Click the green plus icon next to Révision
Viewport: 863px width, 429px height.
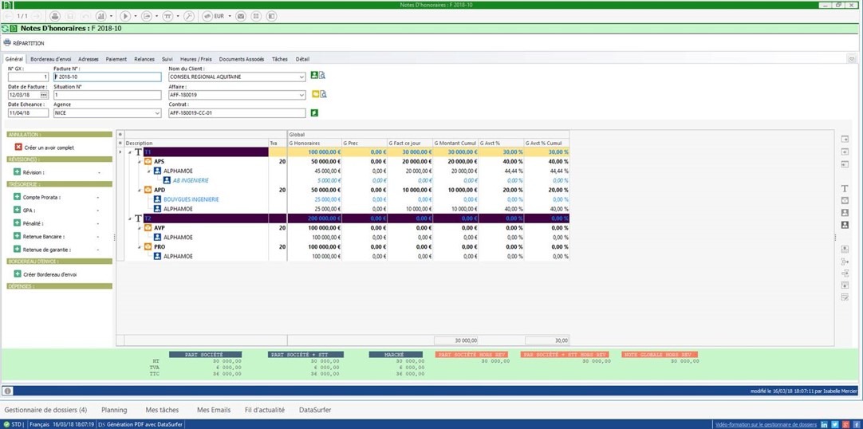[x=17, y=172]
